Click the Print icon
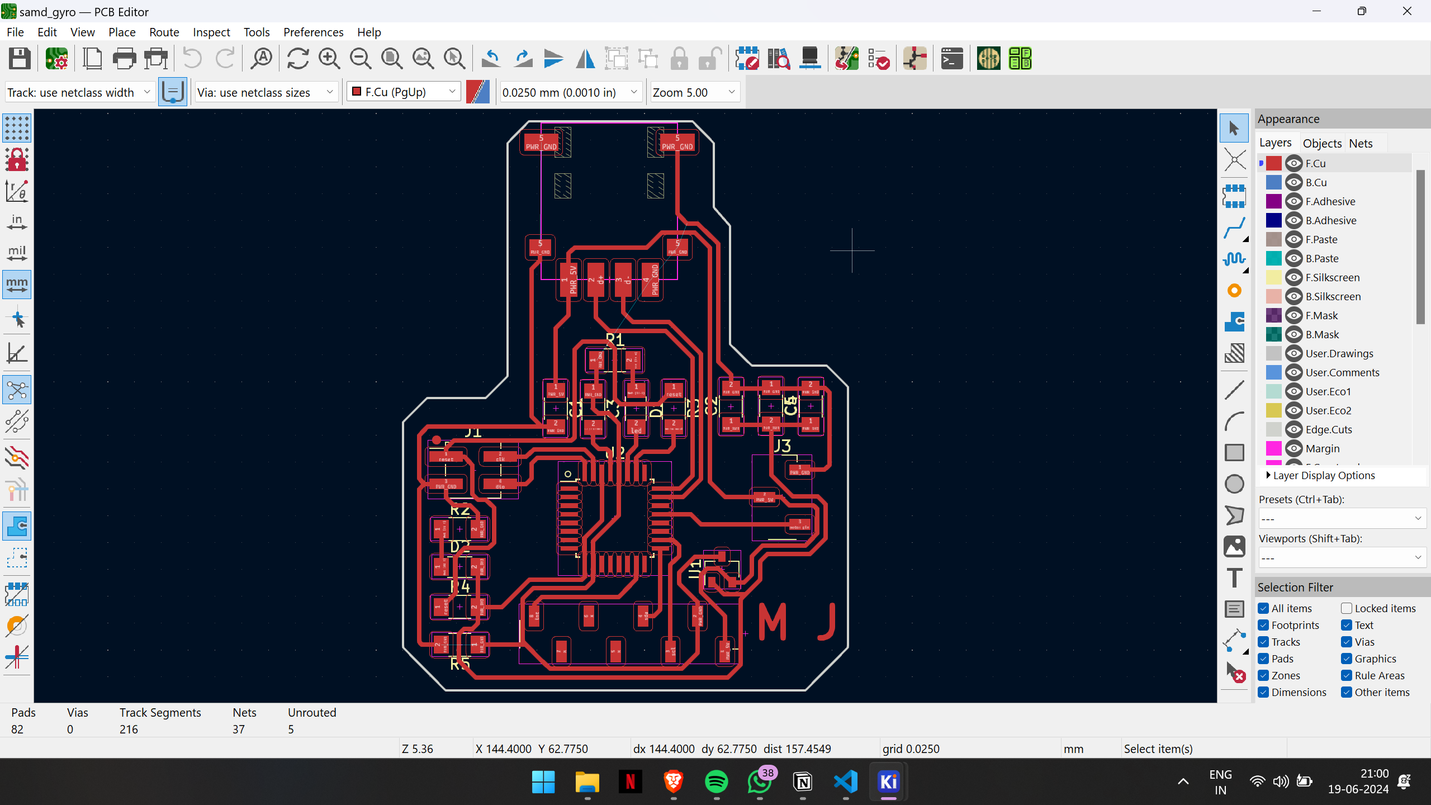 coord(124,59)
